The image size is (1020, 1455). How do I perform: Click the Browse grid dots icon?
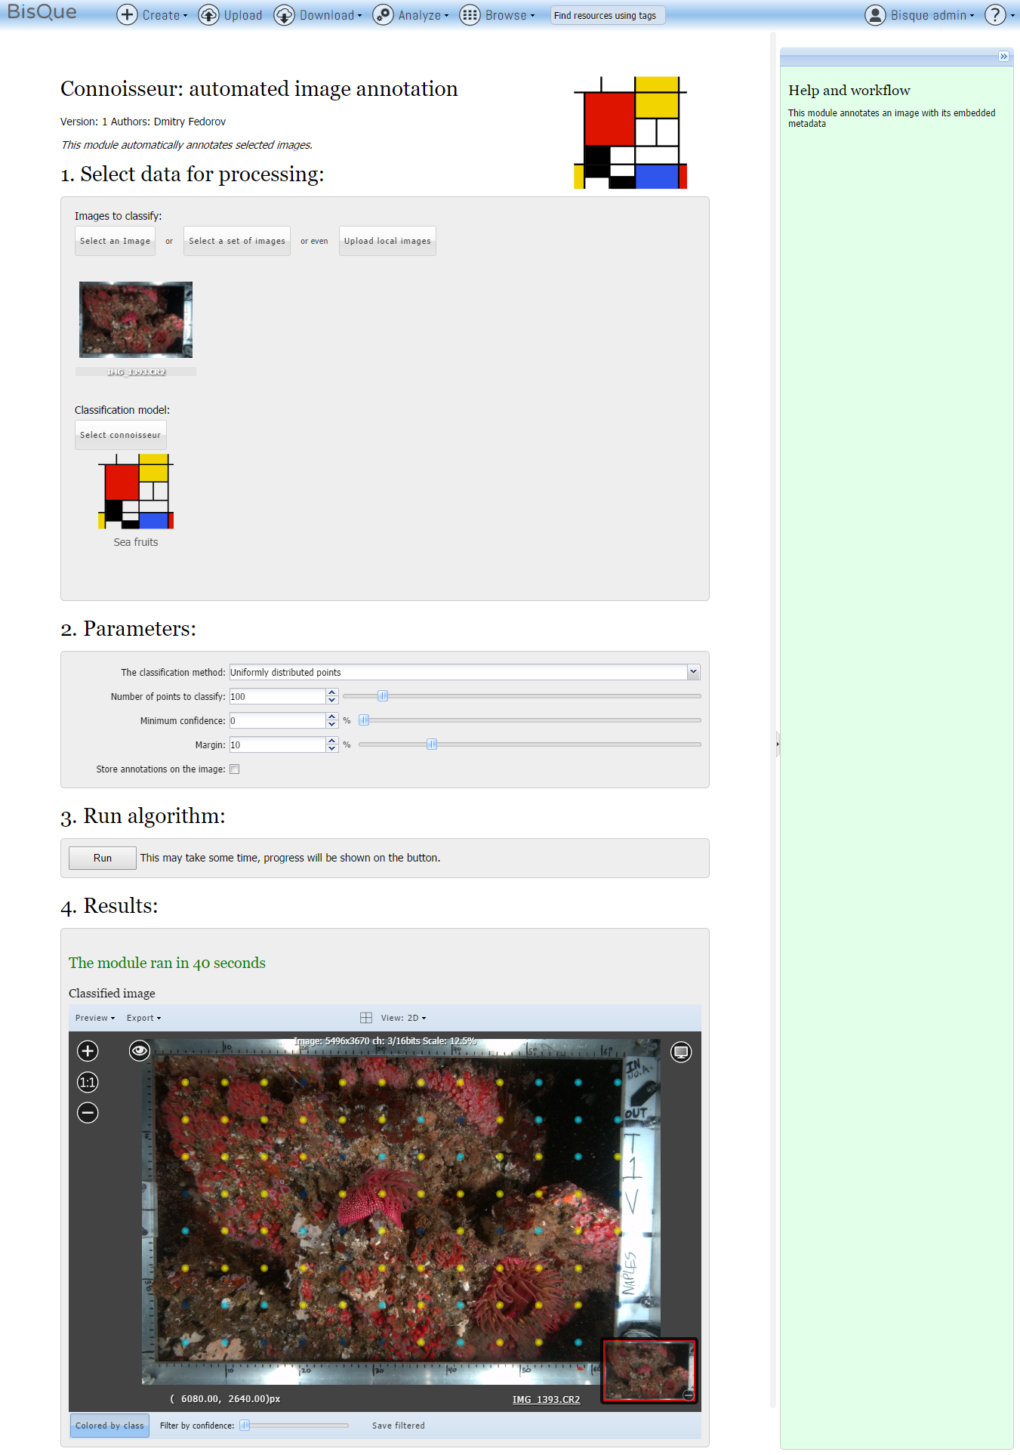click(470, 15)
